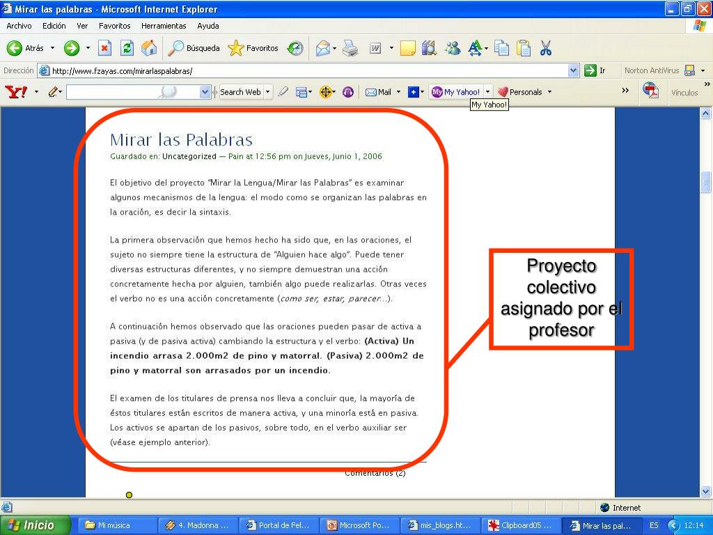The height and width of the screenshot is (535, 713).
Task: Show more Yahoo toolbar items chevron
Action: pos(625,90)
